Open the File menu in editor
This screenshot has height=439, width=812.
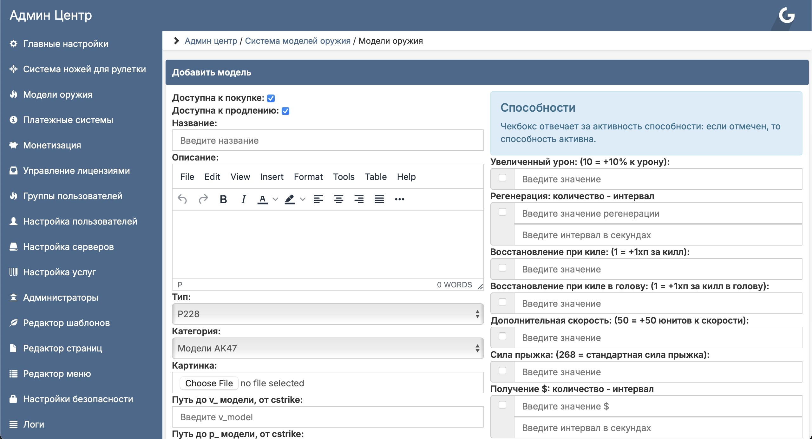tap(187, 177)
